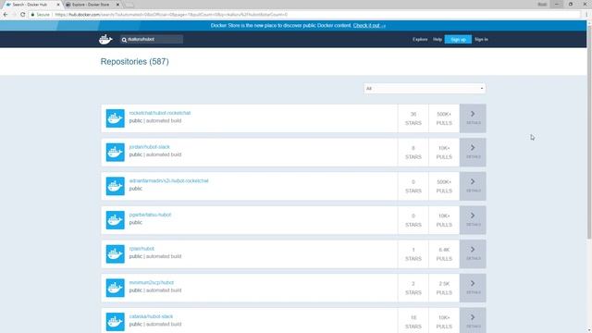Click the whale icon of rocketchat/hubot-rocketchat
This screenshot has height=333, width=592.
[x=115, y=118]
